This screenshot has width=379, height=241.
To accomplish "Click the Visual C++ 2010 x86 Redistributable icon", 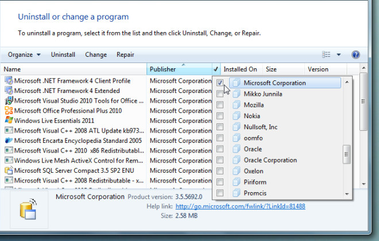I will [x=9, y=150].
